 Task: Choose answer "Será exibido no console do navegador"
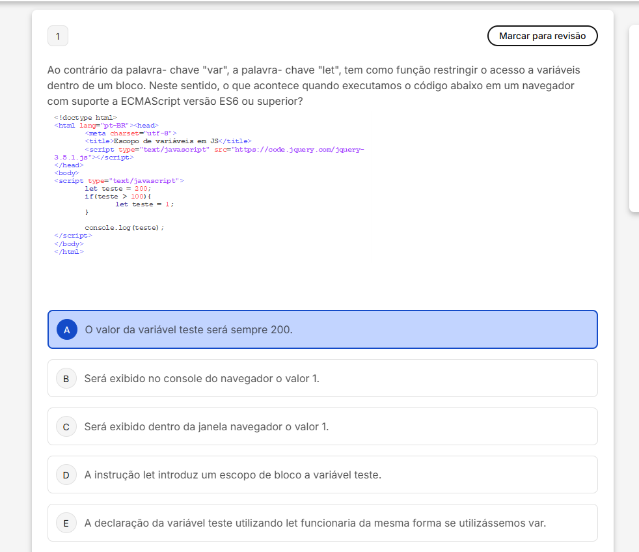202,378
